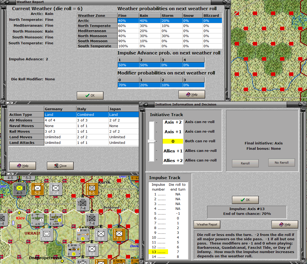Click the Reroll initiative button

click(x=245, y=163)
